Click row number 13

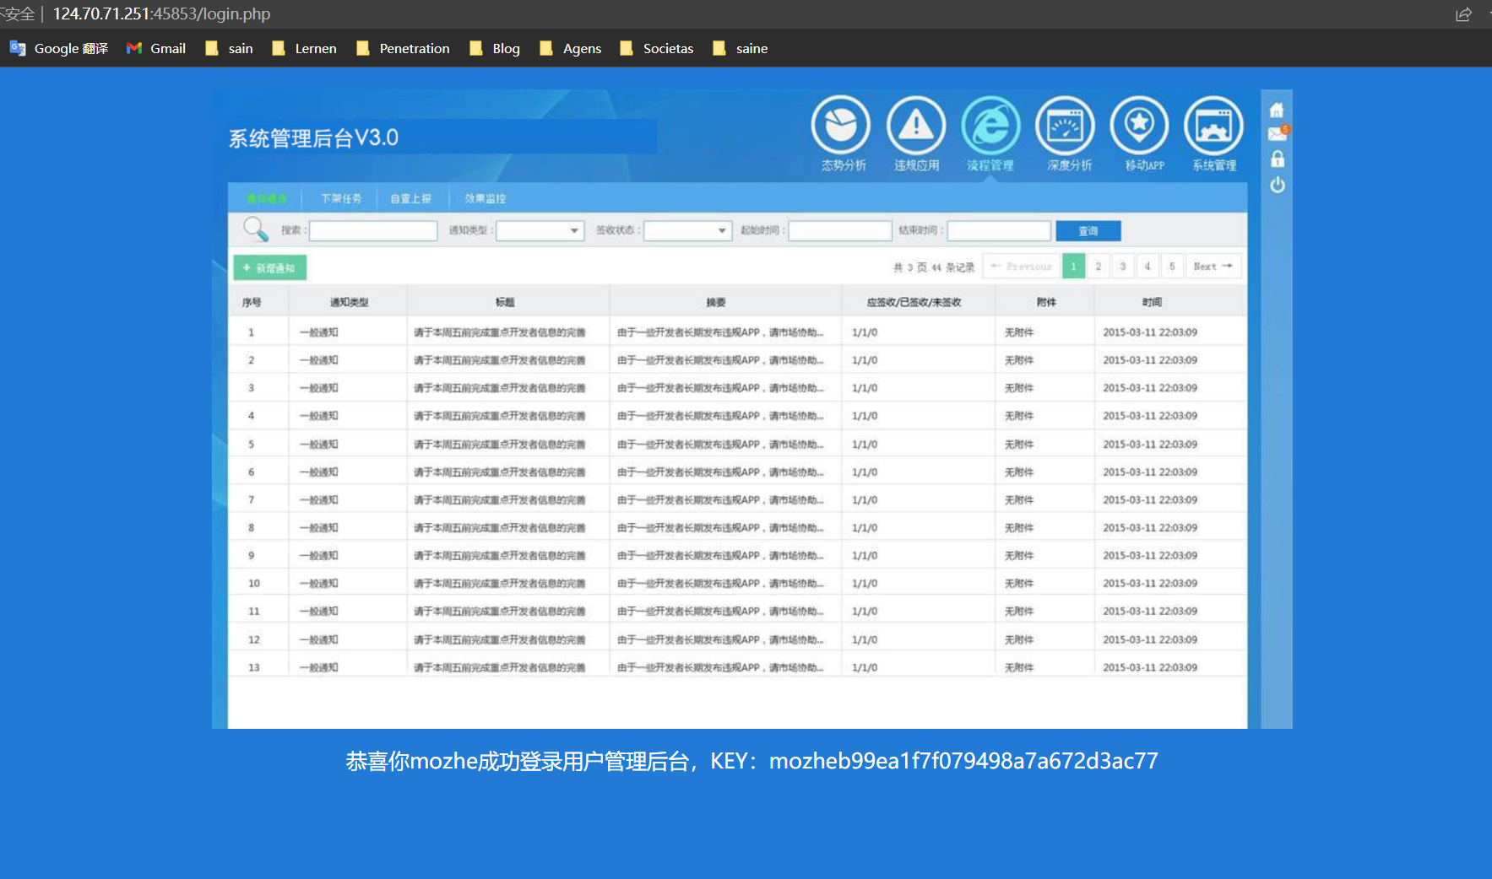[x=253, y=667]
